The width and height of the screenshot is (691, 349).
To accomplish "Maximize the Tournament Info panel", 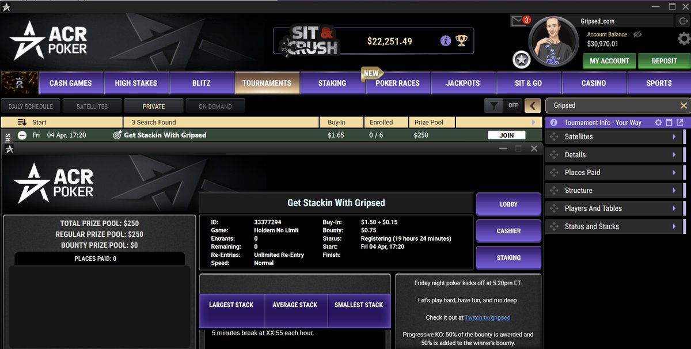I will pyautogui.click(x=669, y=123).
